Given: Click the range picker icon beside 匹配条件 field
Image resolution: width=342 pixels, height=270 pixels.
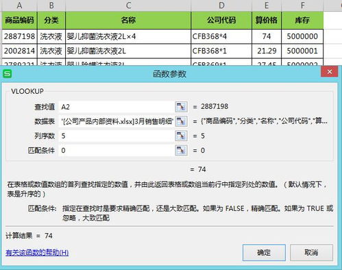Looking at the screenshot, I should click(x=182, y=150).
